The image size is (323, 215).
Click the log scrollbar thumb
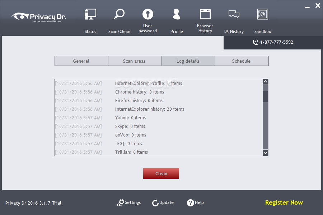265,96
